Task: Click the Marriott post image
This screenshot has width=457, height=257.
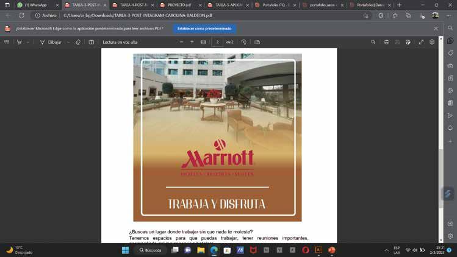Action: 217,138
